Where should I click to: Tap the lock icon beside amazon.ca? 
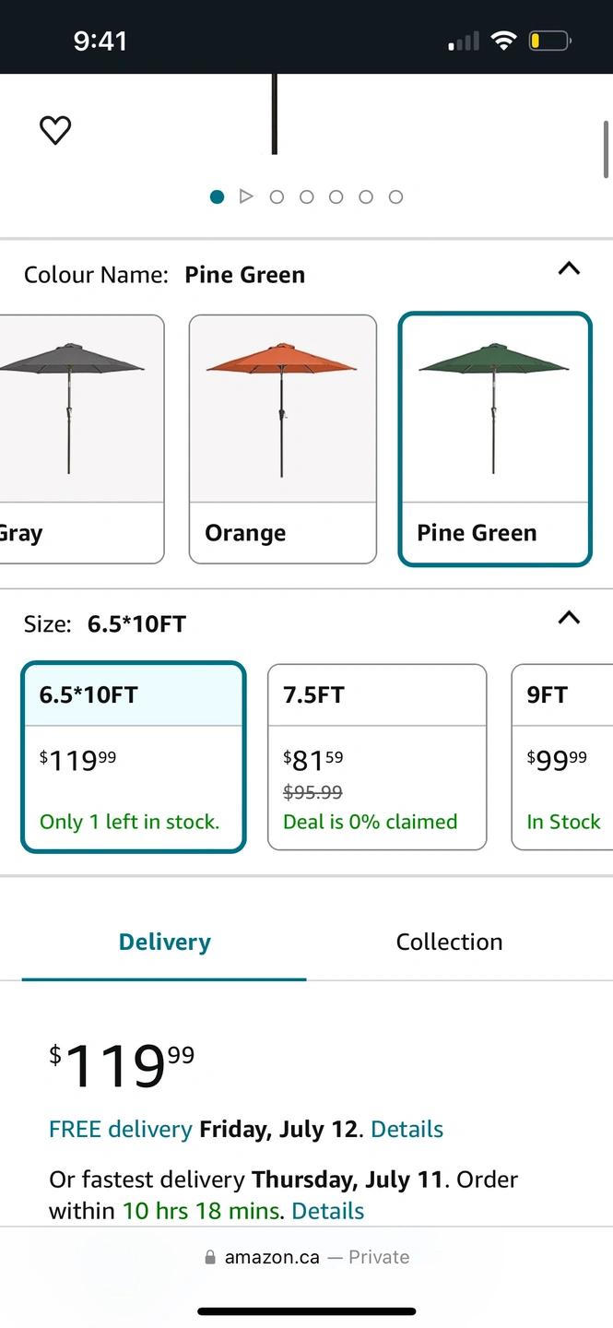click(x=210, y=1258)
